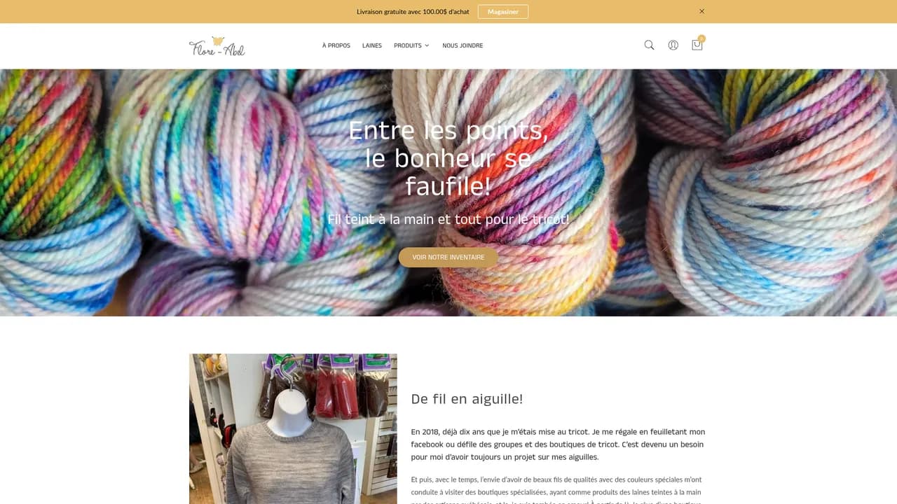Screen dimensions: 897x504
Task: Click the 'Livraison gratuite avec 100.00$ d'achat' text
Action: [413, 12]
